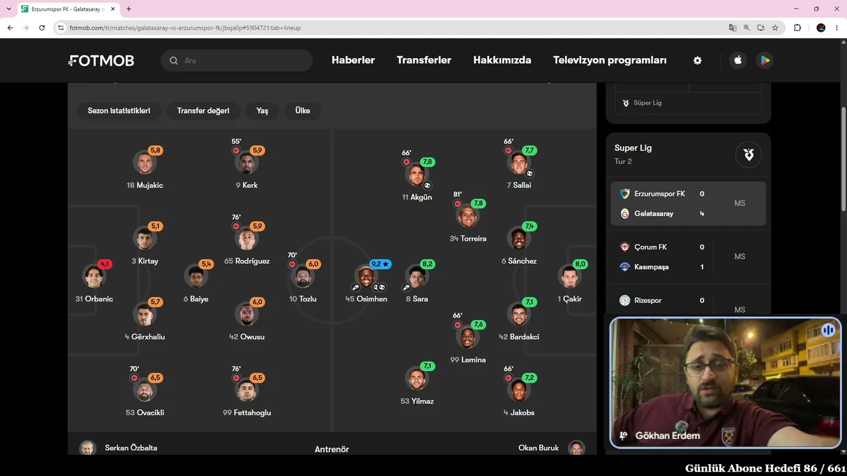Click the player name Bardakci
This screenshot has height=476, width=847.
coord(524,337)
